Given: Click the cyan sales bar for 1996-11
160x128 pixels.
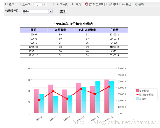Looking at the screenshot, I should (98, 97).
